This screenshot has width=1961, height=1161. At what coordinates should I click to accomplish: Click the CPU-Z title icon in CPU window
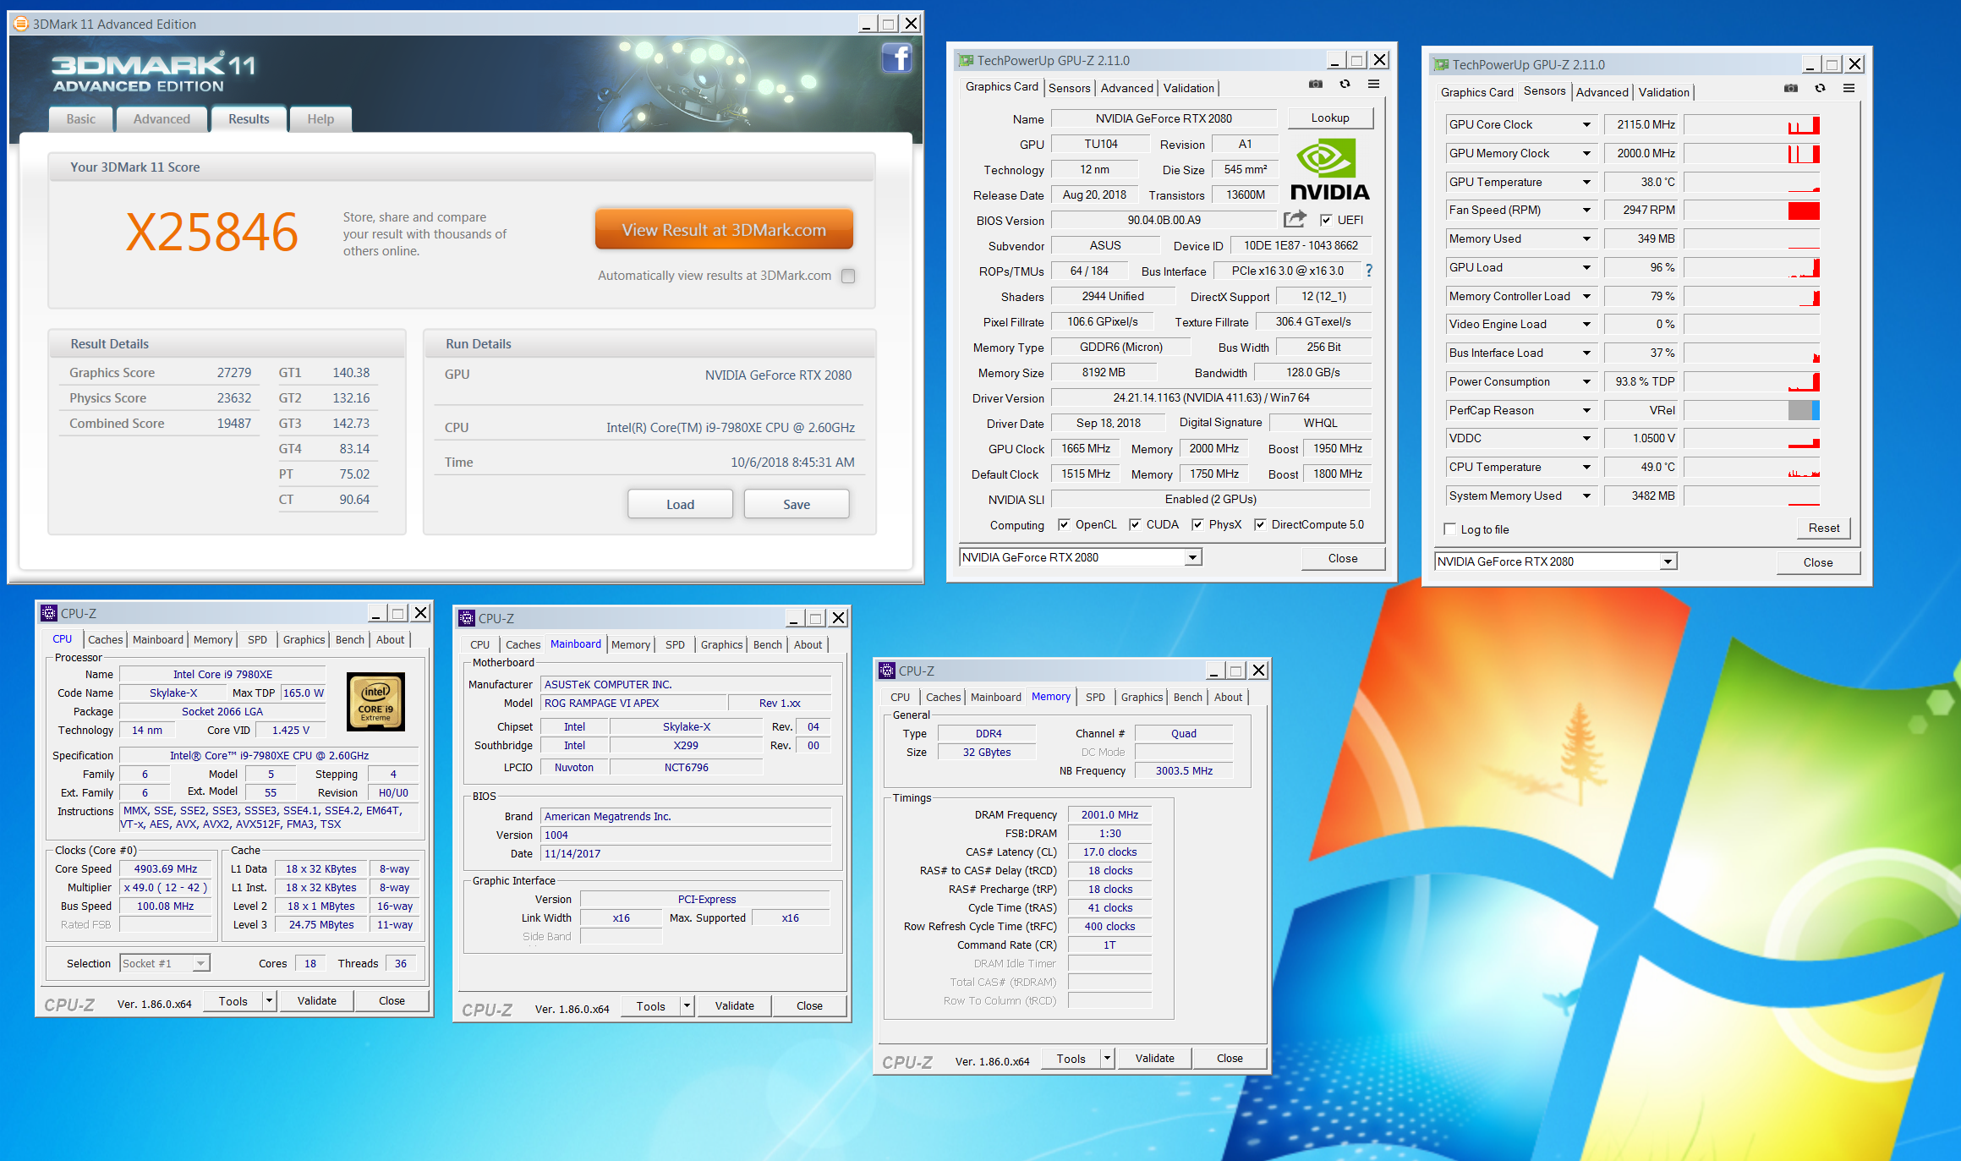pos(49,613)
